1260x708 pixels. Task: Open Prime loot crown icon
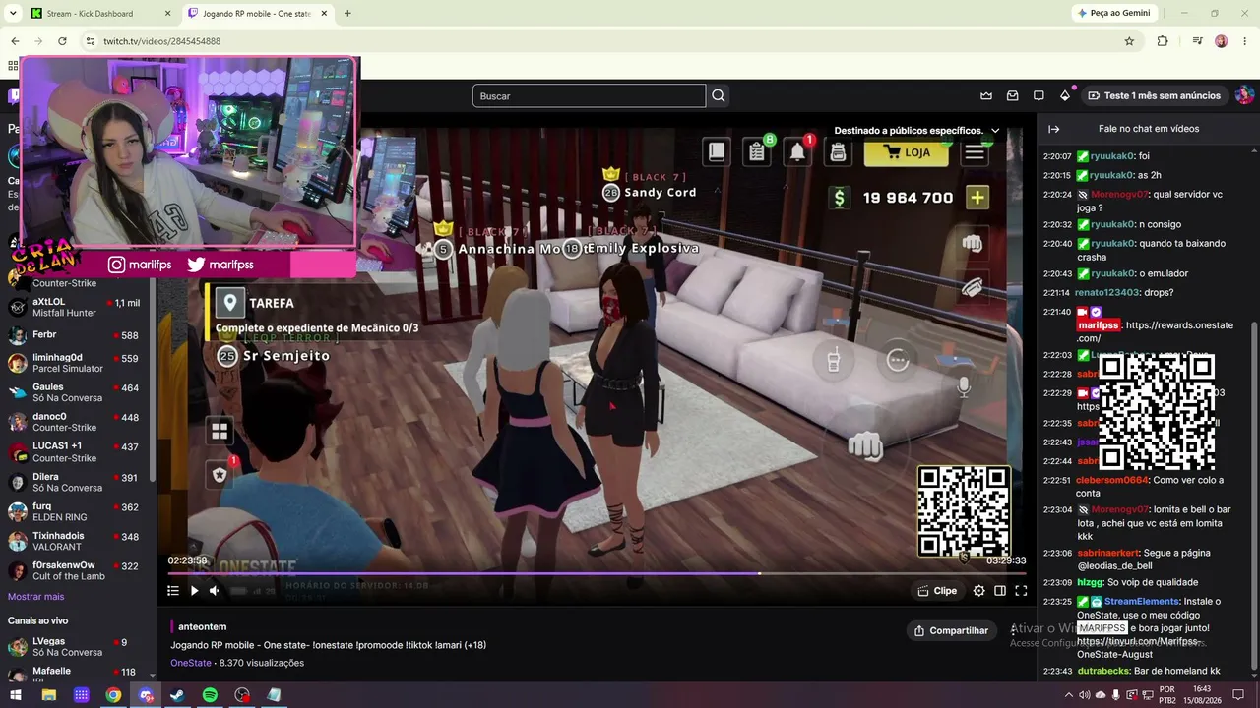coord(986,95)
